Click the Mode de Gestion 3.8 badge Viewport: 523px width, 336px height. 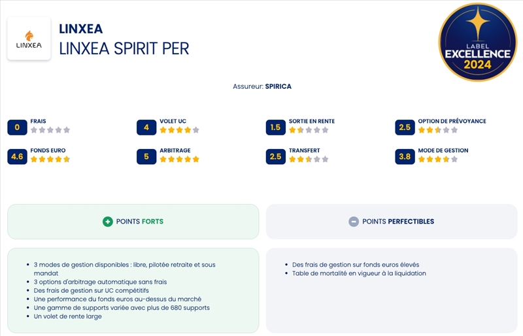tap(405, 157)
